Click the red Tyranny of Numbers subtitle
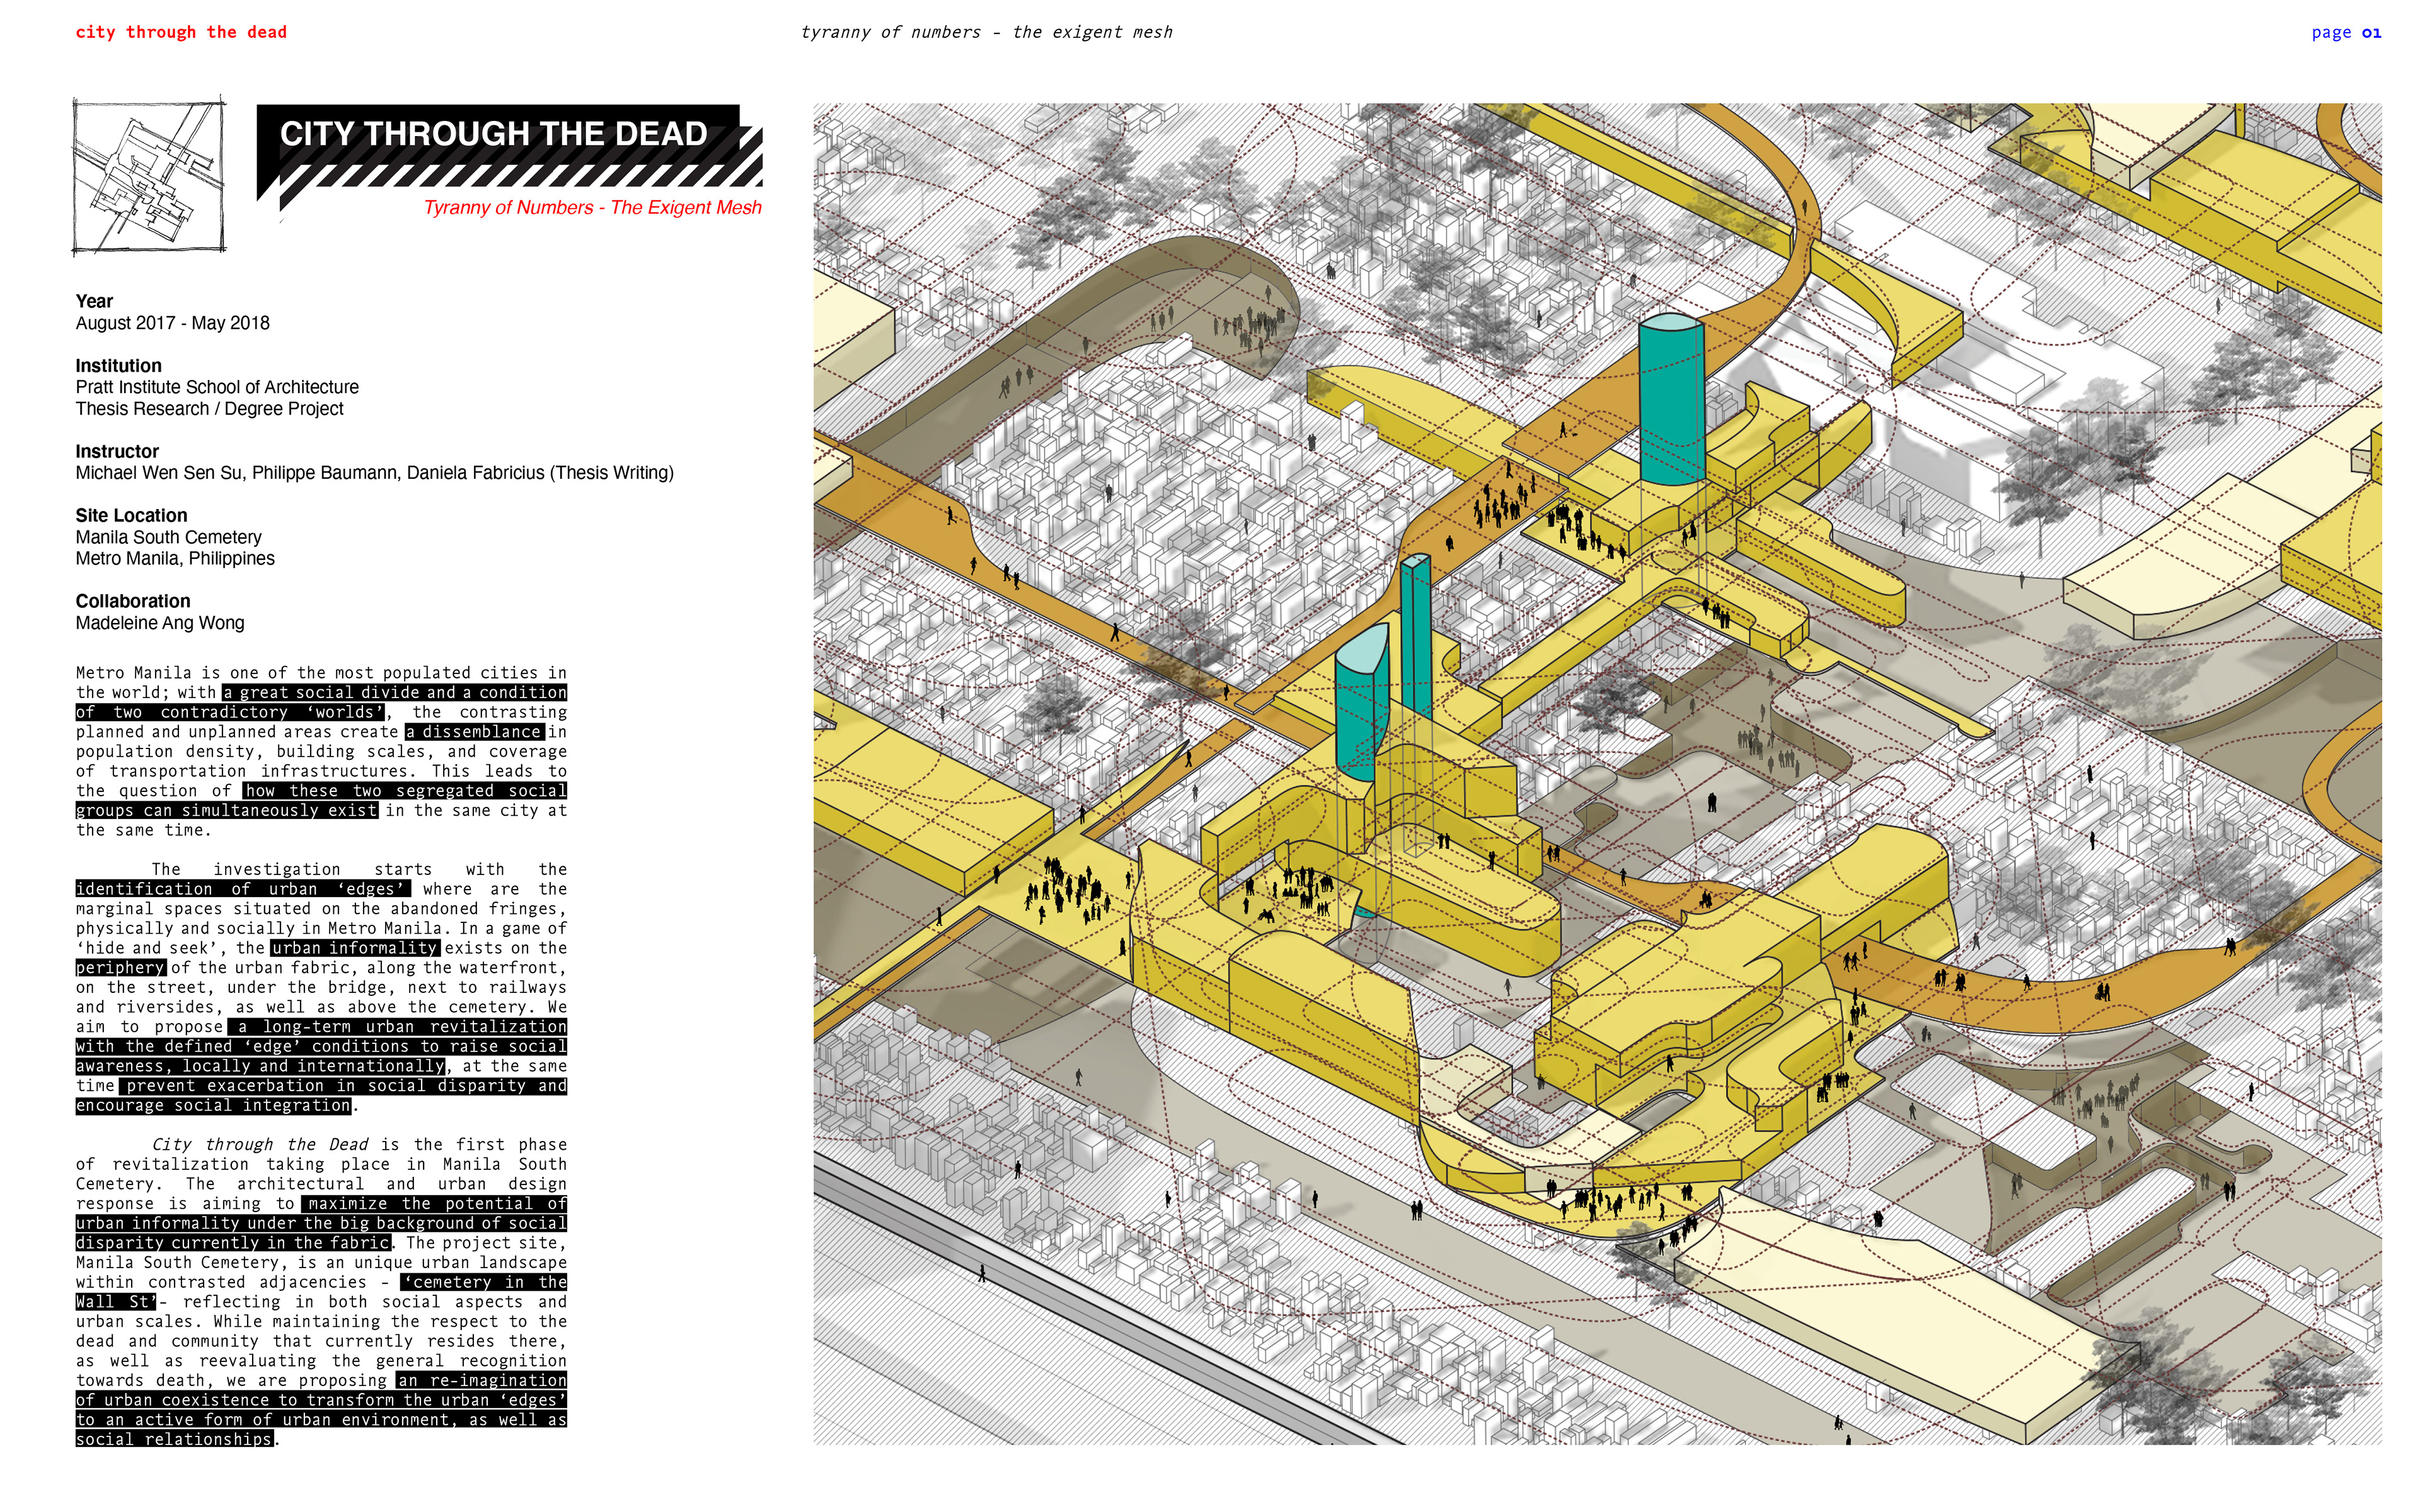 click(592, 208)
